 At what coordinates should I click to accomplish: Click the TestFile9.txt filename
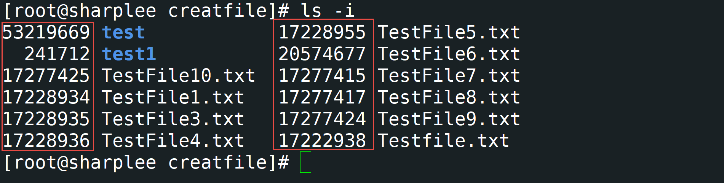coord(448,119)
